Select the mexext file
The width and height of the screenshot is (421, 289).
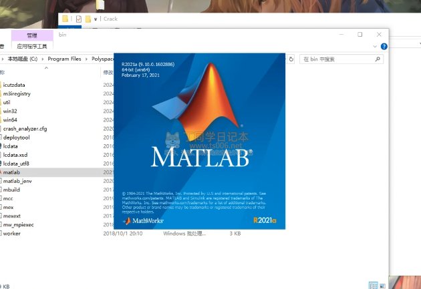12,216
